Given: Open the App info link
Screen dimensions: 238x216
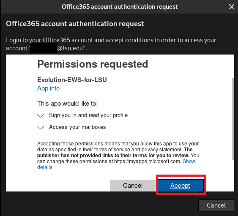Looking at the screenshot, I should click(49, 88).
